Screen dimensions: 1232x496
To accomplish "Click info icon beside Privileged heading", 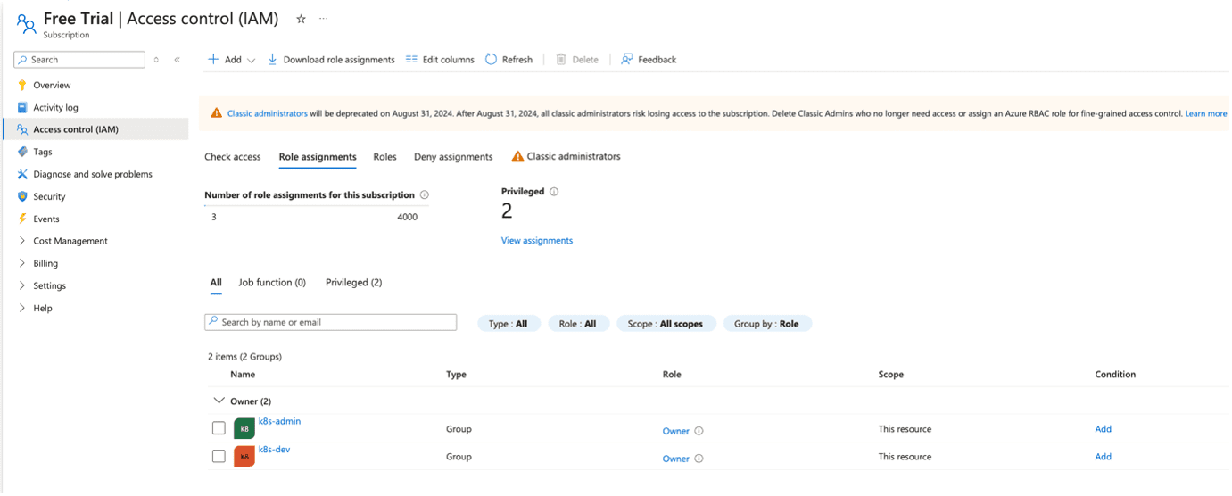I will 554,192.
